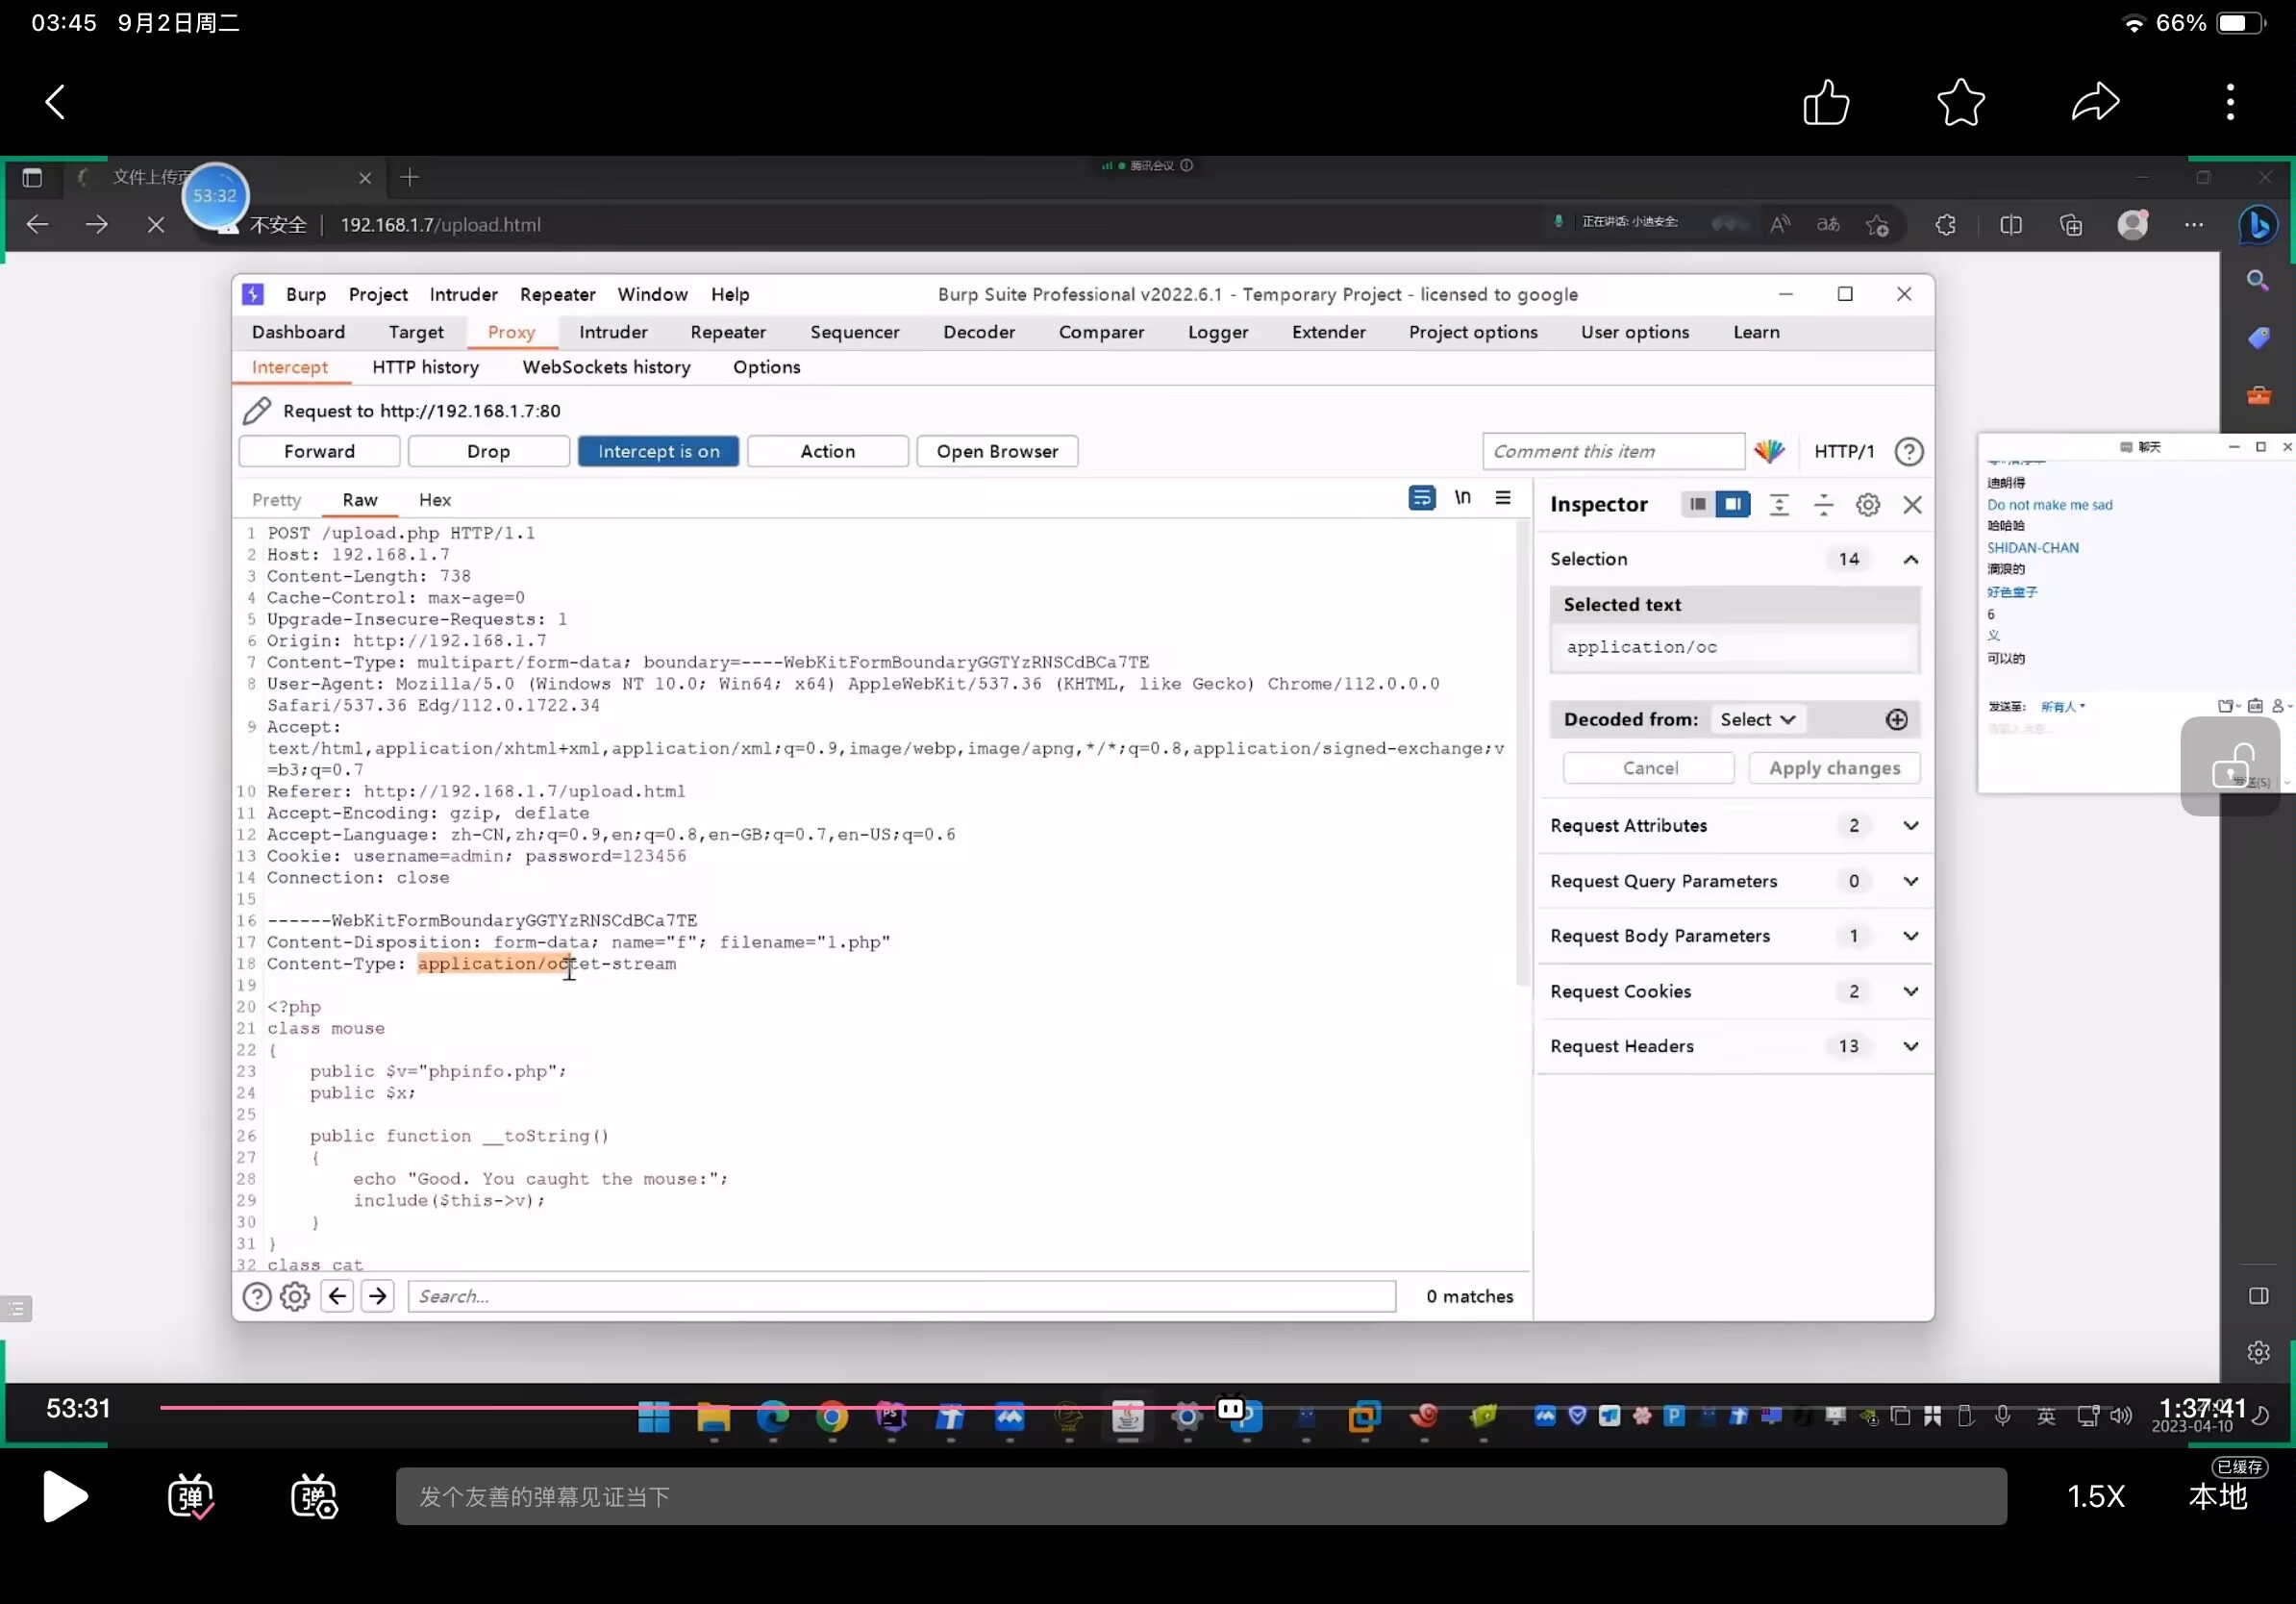2296x1604 pixels.
Task: Expand all Inspector sections icon
Action: [x=1778, y=505]
